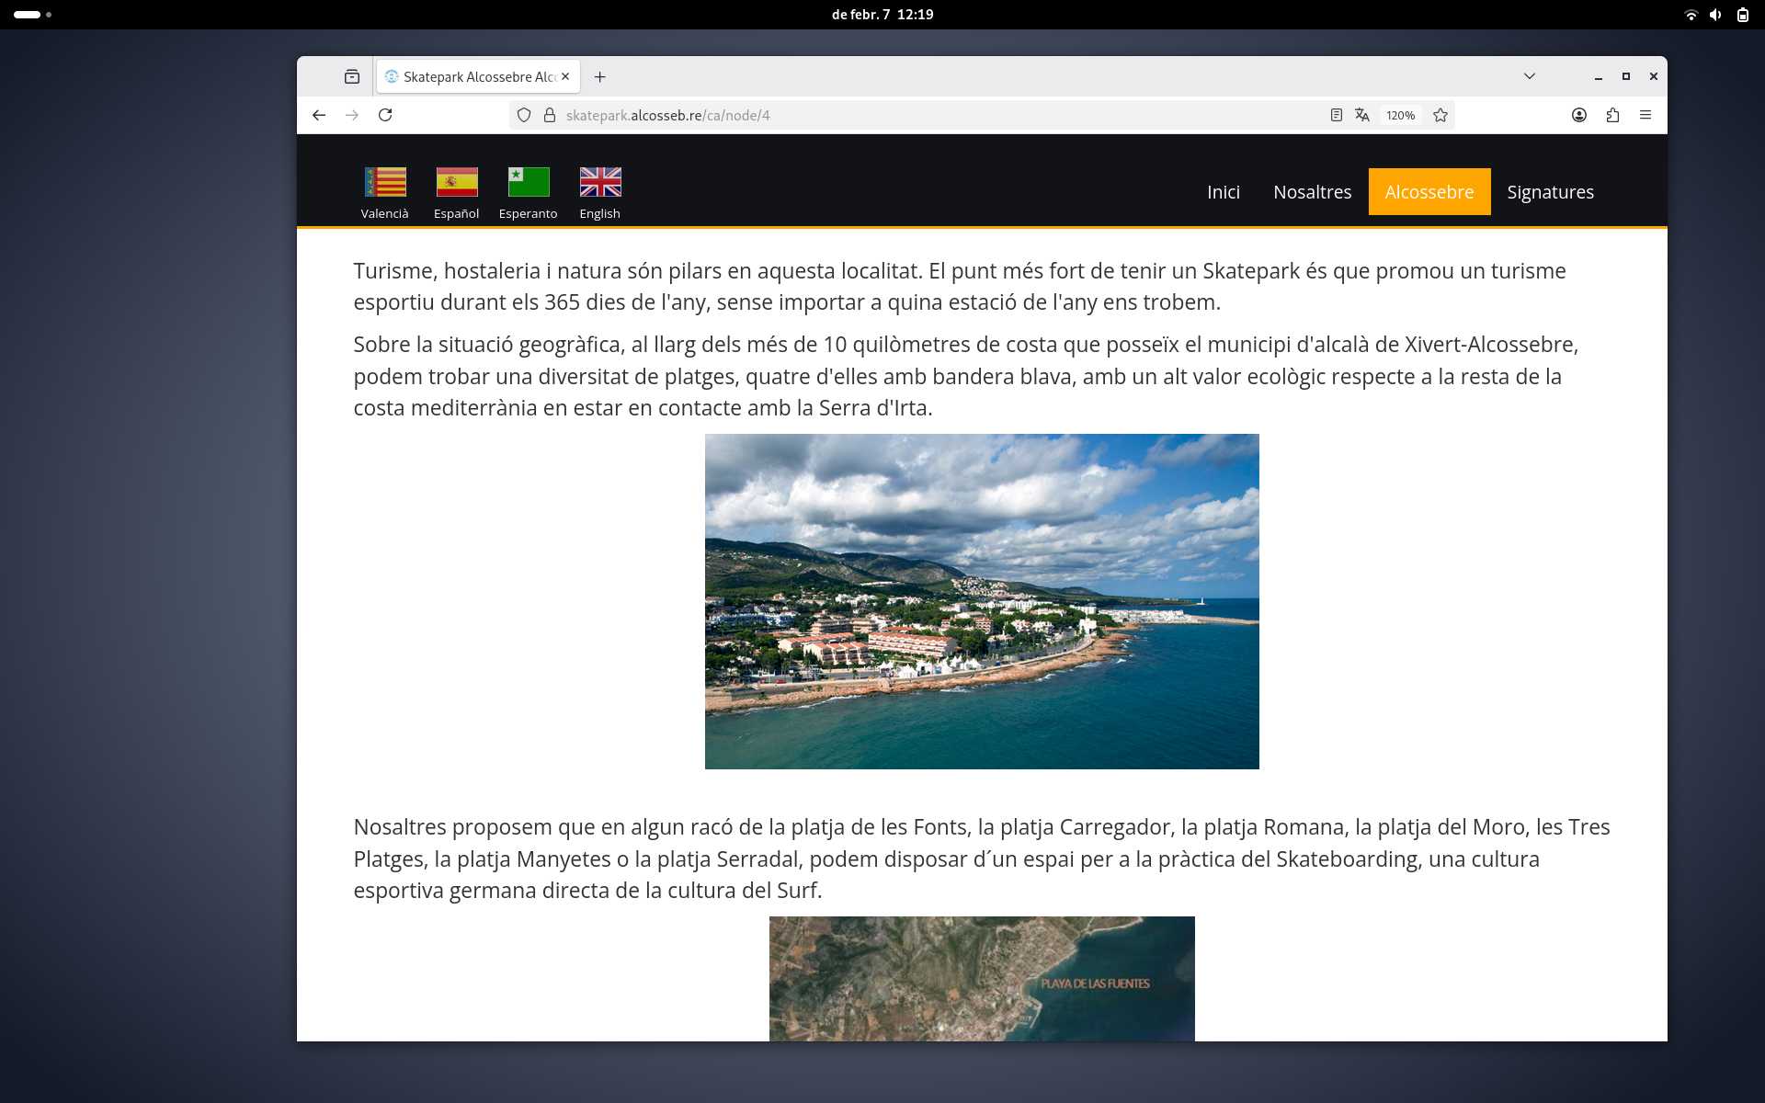Open the extensions puzzle icon
The image size is (1765, 1103).
1612,115
